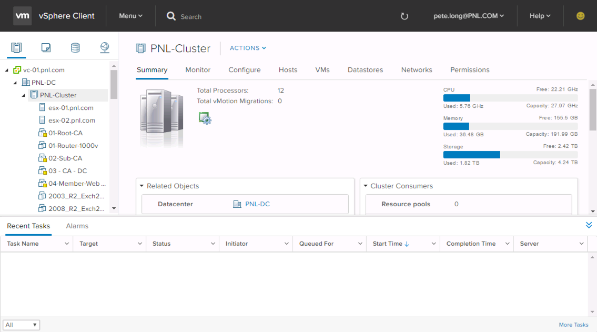Open the Menu dropdown
Image resolution: width=597 pixels, height=332 pixels.
point(130,16)
